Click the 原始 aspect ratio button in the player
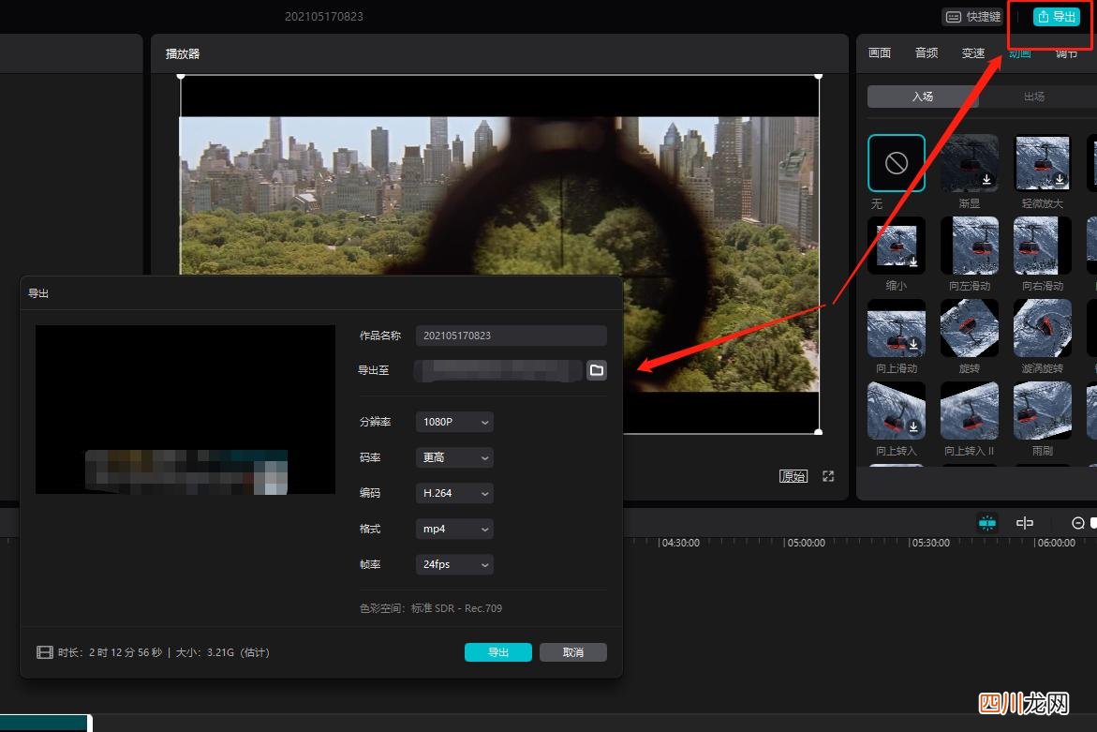This screenshot has width=1097, height=732. click(793, 476)
